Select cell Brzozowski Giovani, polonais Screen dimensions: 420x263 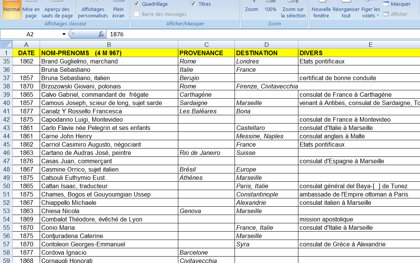109,86
